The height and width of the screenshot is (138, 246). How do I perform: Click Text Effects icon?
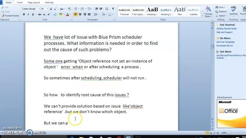click(x=55, y=15)
